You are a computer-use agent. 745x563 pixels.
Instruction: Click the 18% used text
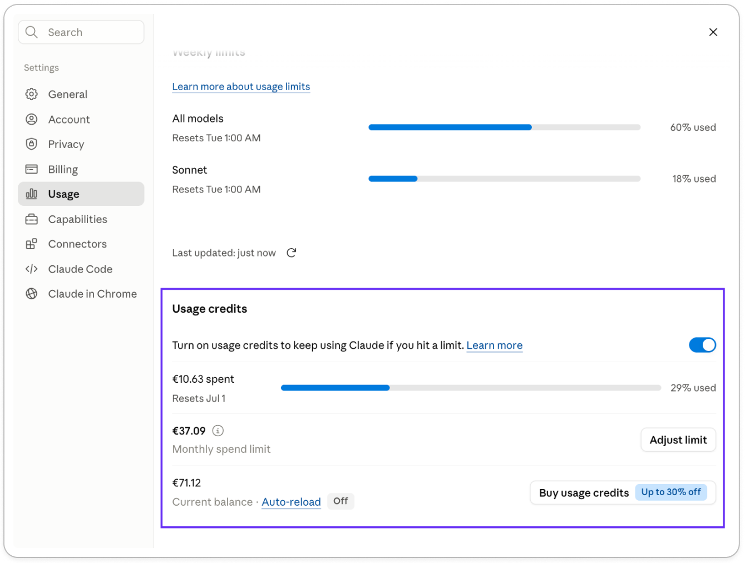[x=694, y=179]
